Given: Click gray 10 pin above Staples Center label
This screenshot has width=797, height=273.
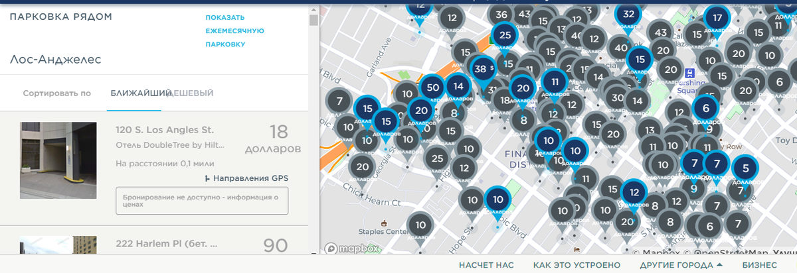Looking at the screenshot, I should click(420, 225).
